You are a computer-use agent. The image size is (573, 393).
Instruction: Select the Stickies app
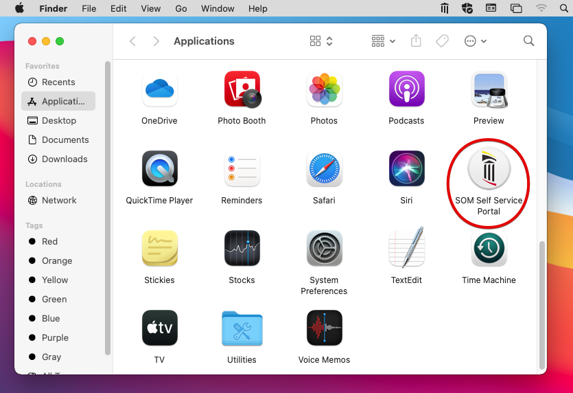pos(159,249)
